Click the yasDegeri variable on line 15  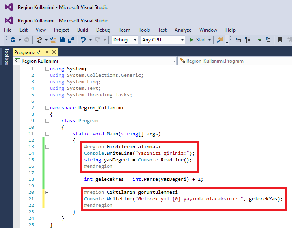pyautogui.click(x=117, y=160)
